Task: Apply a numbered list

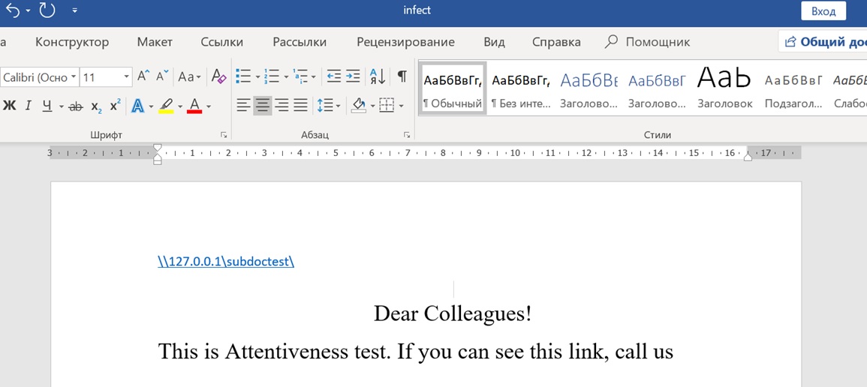Action: pos(272,76)
